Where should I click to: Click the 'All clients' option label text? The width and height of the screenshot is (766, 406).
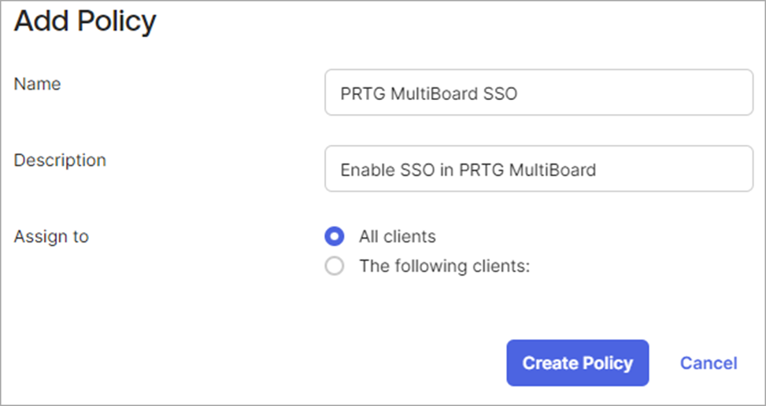tap(397, 237)
